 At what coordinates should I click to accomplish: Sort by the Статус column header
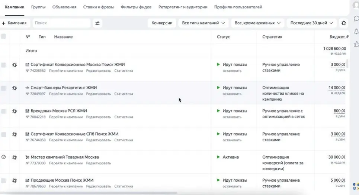click(223, 37)
